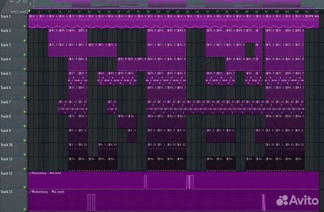Mute Track 1 using its green LED
The height and width of the screenshot is (212, 324).
click(x=25, y=26)
